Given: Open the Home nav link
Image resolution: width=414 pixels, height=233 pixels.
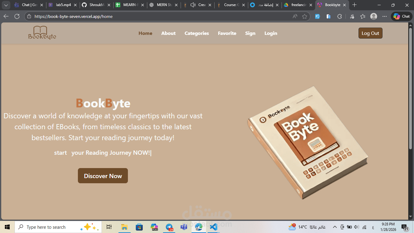Looking at the screenshot, I should [x=145, y=33].
